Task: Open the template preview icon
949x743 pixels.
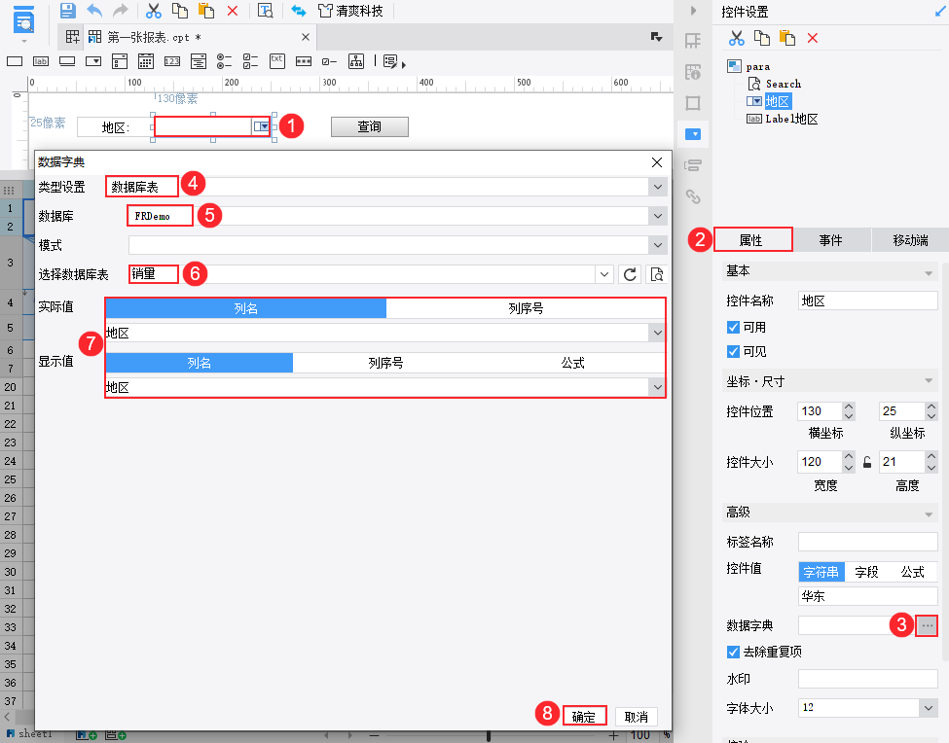Action: pos(265,11)
